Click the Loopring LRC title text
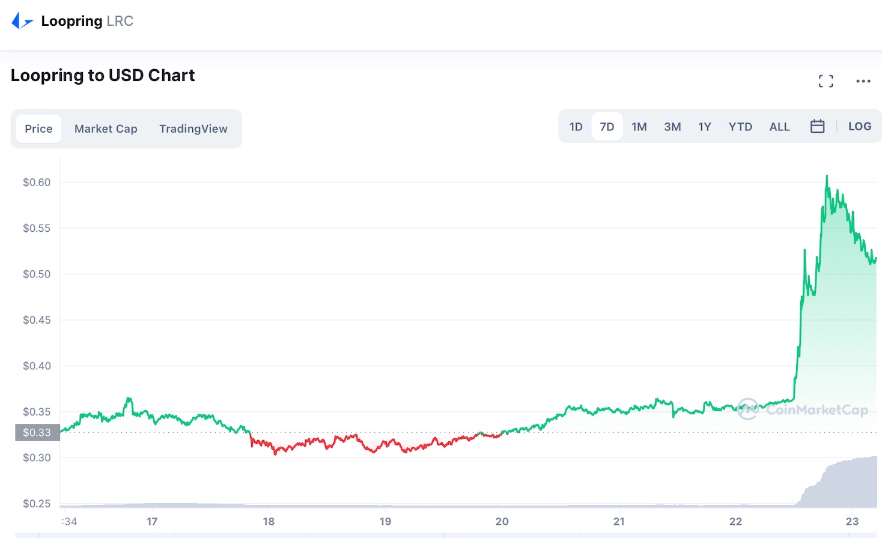This screenshot has width=882, height=538. (x=87, y=21)
